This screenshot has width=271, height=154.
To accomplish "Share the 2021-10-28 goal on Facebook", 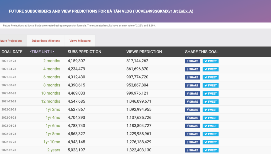I will pyautogui.click(x=192, y=93).
